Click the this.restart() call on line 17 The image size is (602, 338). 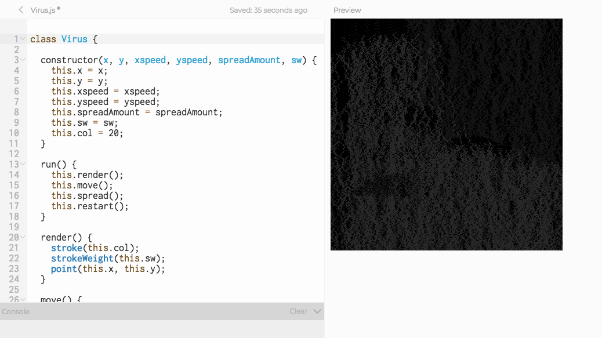(x=89, y=206)
